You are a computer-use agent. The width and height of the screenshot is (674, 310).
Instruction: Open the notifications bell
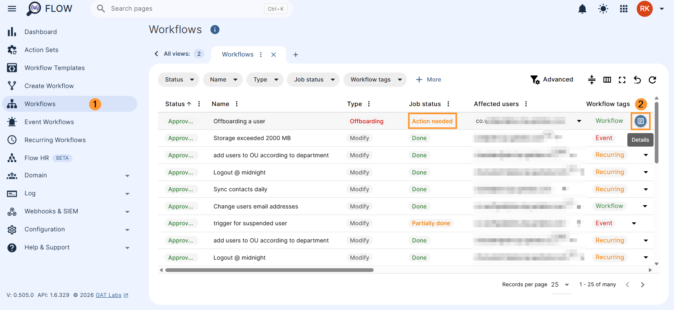582,9
